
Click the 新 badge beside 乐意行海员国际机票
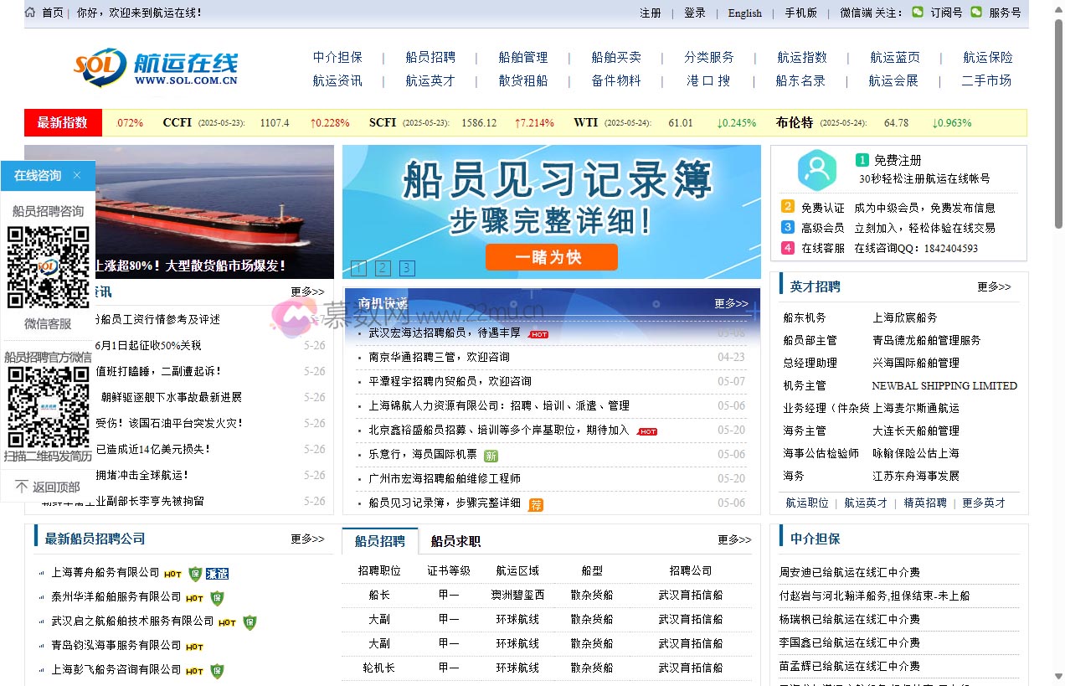coord(489,456)
